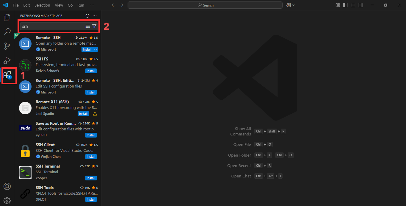The width and height of the screenshot is (406, 206).
Task: Refresh the extensions list
Action: pyautogui.click(x=87, y=16)
